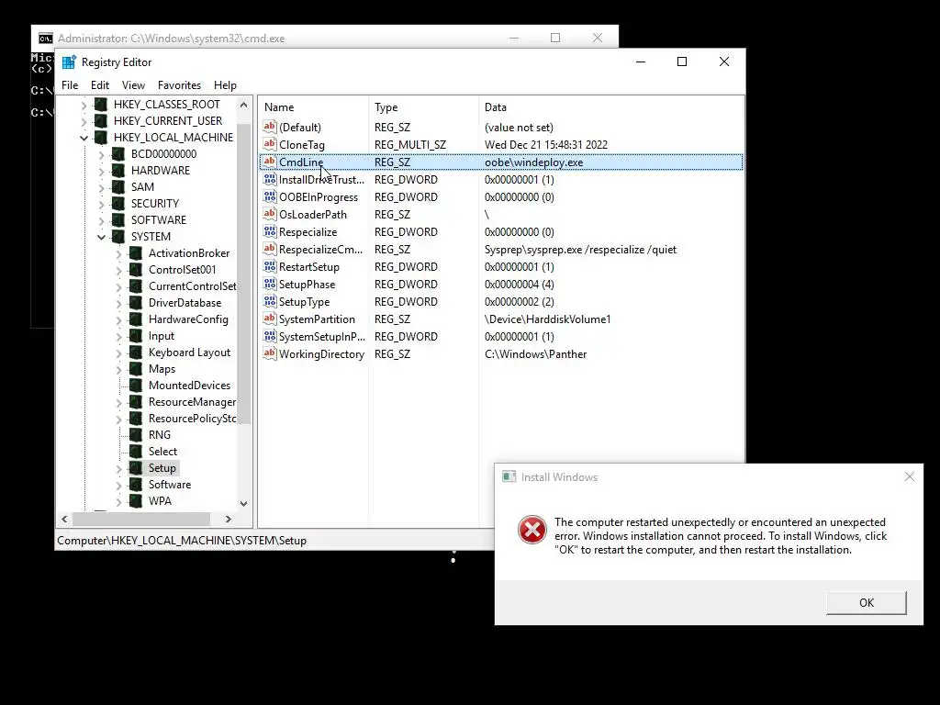940x705 pixels.
Task: Select the RNG key
Action: click(x=160, y=435)
